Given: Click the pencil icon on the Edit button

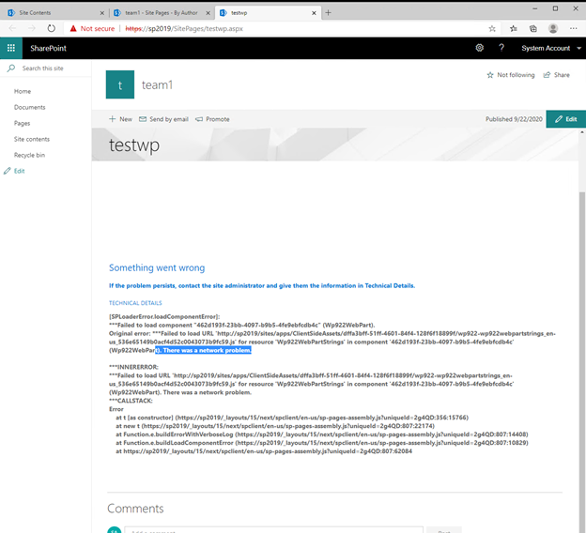Looking at the screenshot, I should tap(559, 119).
